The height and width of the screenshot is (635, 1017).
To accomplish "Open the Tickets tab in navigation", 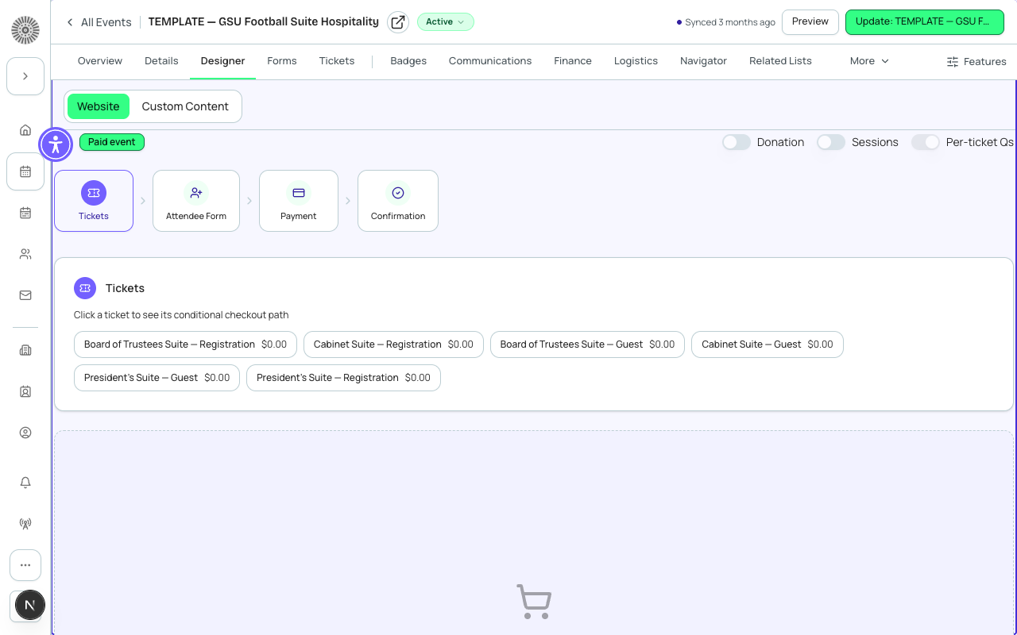I will pyautogui.click(x=337, y=61).
